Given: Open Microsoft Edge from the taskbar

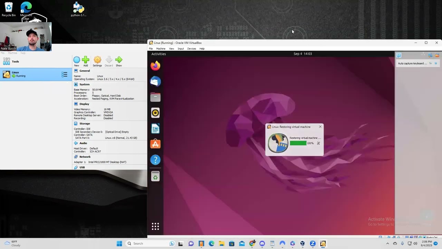Looking at the screenshot, I should click(211, 243).
